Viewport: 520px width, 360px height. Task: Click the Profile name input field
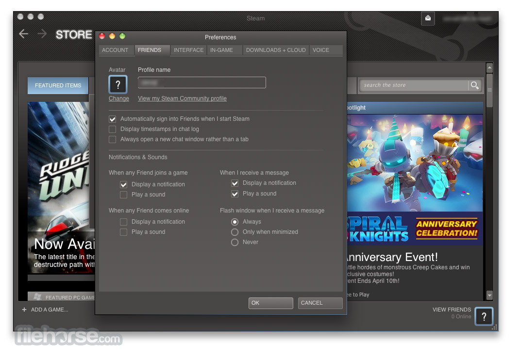pyautogui.click(x=201, y=82)
